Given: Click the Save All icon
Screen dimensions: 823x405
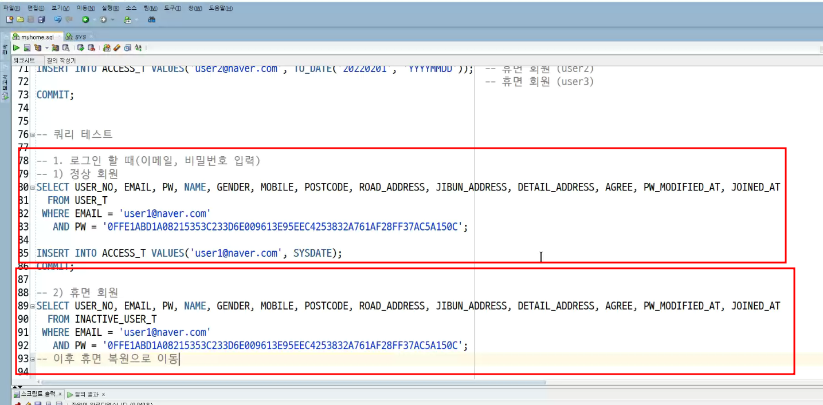Looking at the screenshot, I should (x=41, y=19).
